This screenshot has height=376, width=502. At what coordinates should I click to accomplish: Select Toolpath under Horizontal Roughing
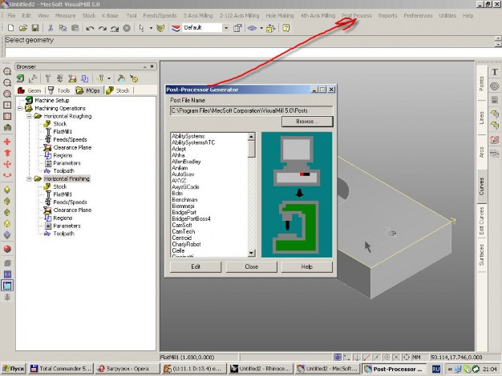63,171
